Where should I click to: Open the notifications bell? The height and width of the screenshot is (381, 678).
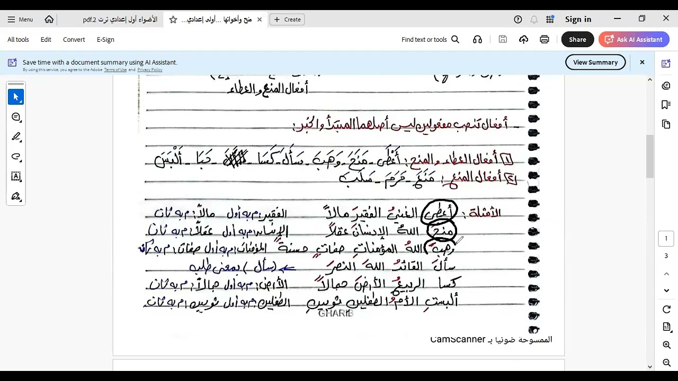(534, 20)
